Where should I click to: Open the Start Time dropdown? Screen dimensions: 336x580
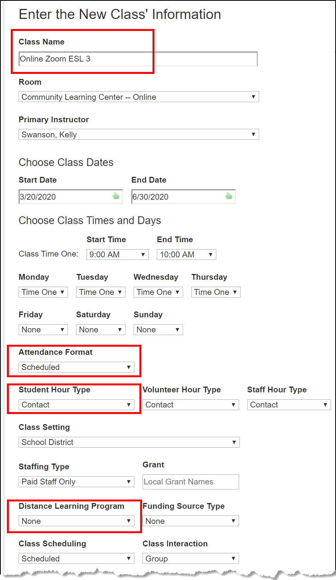click(117, 254)
